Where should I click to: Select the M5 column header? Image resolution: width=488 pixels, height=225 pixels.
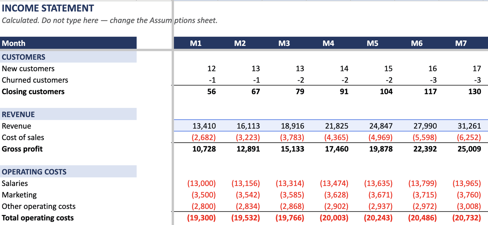click(x=373, y=43)
